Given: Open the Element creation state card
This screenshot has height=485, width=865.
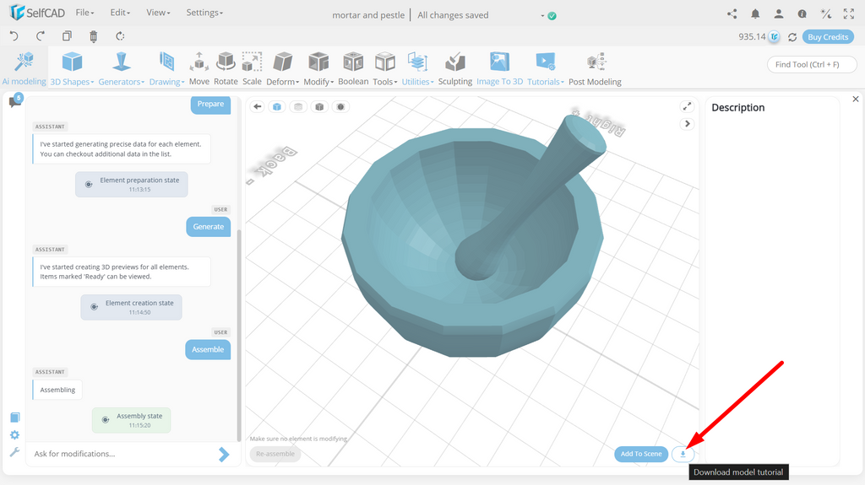Looking at the screenshot, I should click(x=131, y=307).
